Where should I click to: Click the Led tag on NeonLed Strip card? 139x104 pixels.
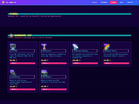(x=106, y=45)
